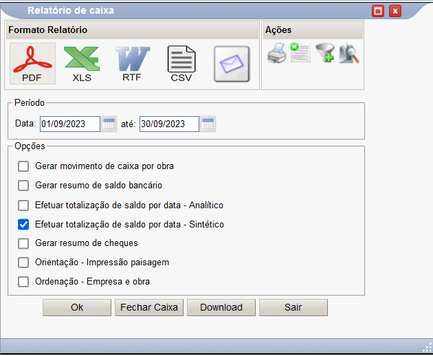Click Fechar Caixa button

pos(149,307)
